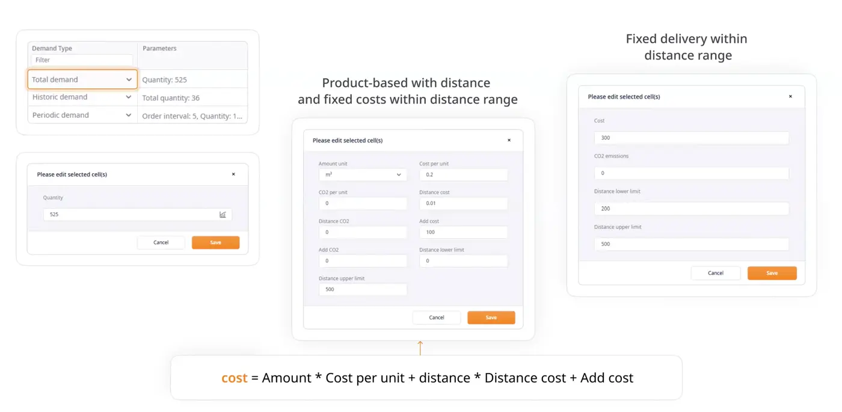Open the Periodic demand dropdown
842x412 pixels.
(x=128, y=115)
